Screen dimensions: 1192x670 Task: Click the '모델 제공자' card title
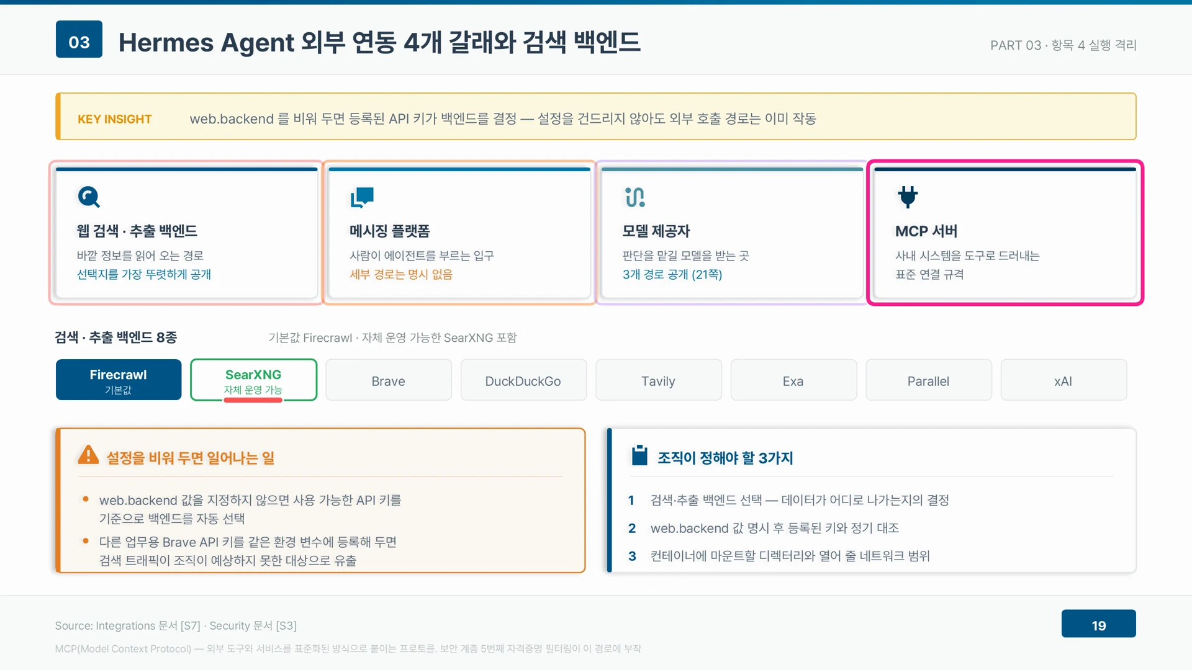pyautogui.click(x=656, y=231)
